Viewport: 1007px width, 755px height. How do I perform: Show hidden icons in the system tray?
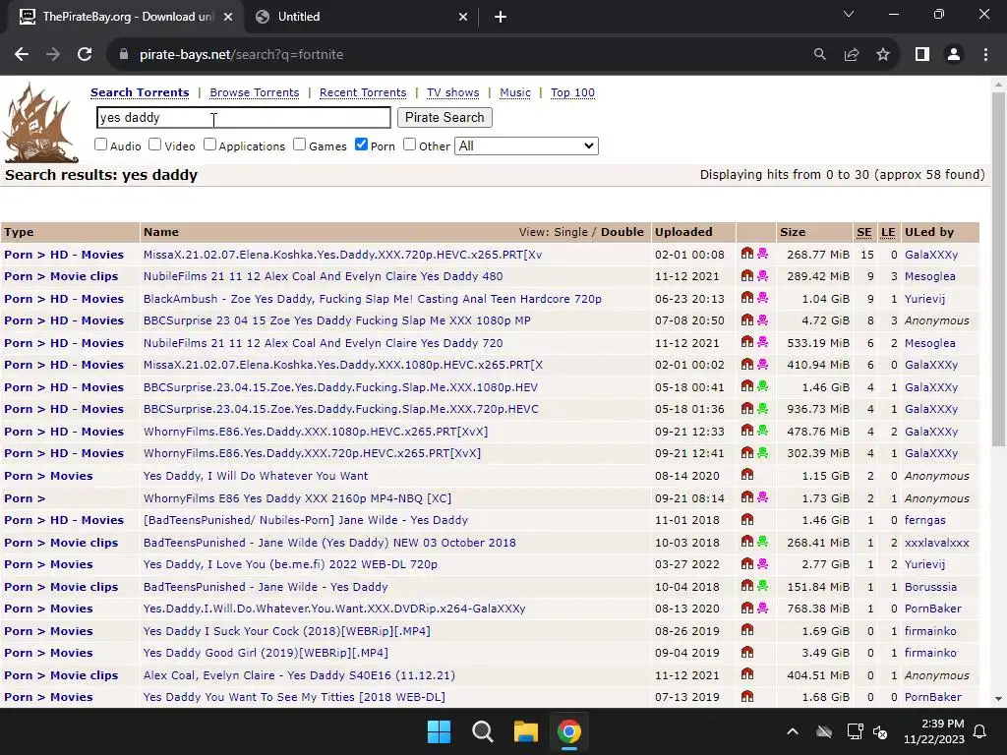pyautogui.click(x=793, y=731)
